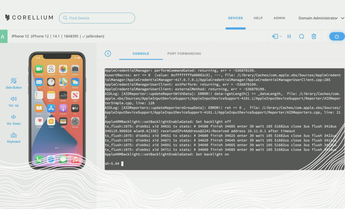The width and height of the screenshot is (345, 209).
Task: Open FaceTime on the virtual iPhone
Action: coord(39,69)
